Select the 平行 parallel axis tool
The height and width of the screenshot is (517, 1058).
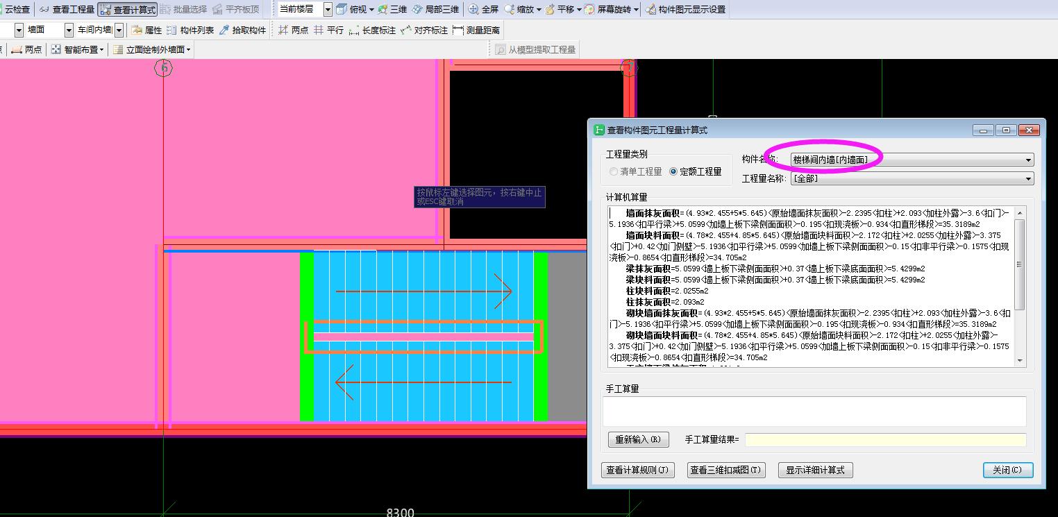[328, 30]
